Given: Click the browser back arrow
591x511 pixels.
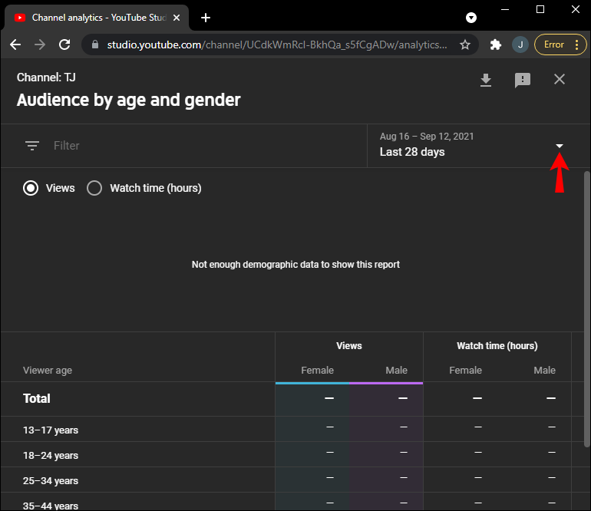Looking at the screenshot, I should tap(15, 45).
